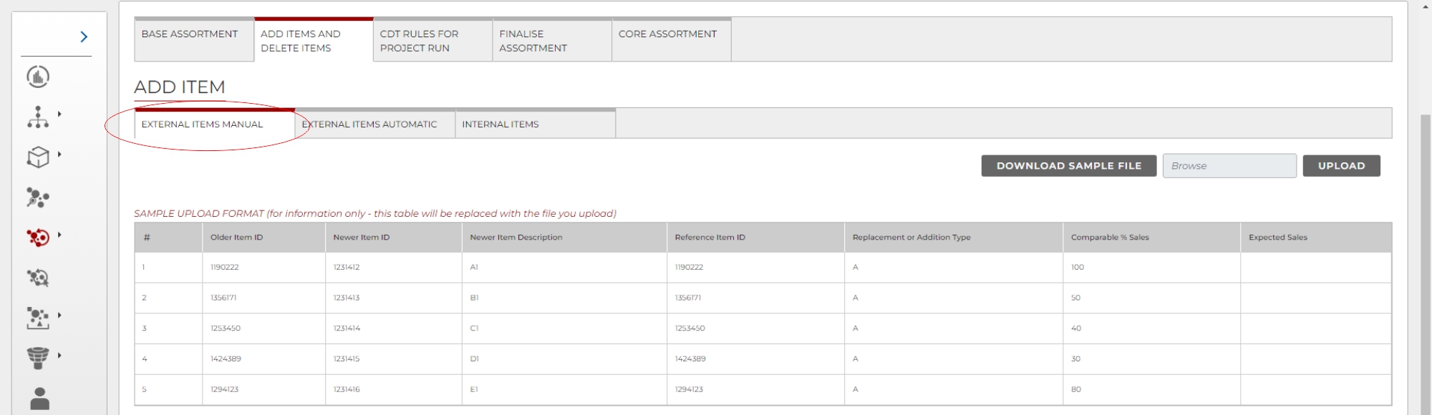Screen dimensions: 1432x415
Task: Select the red highlighted cluster target icon
Action: [38, 237]
